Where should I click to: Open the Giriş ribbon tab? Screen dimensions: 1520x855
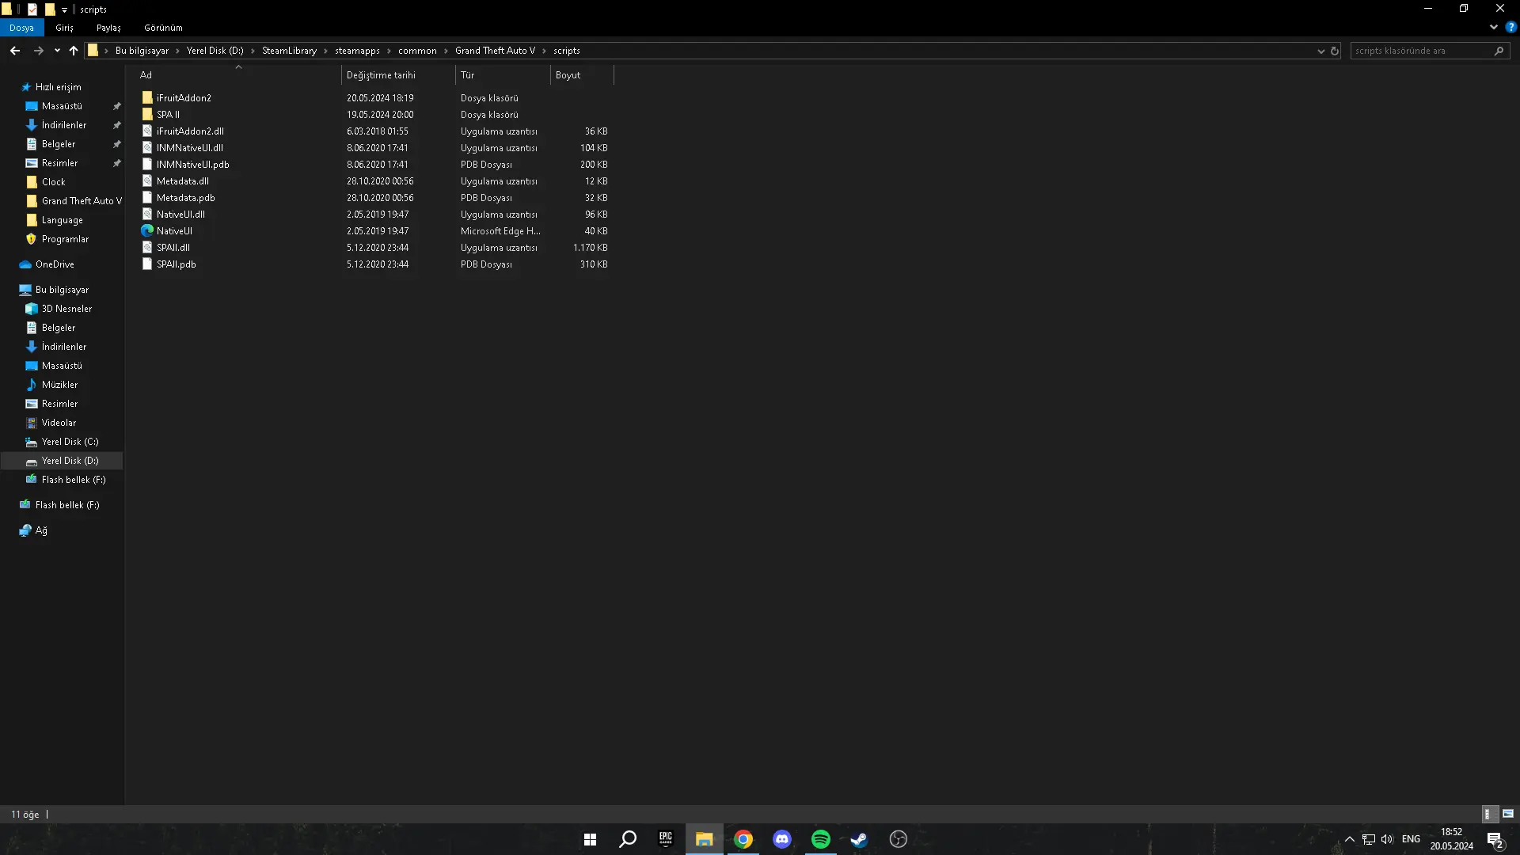tap(64, 28)
